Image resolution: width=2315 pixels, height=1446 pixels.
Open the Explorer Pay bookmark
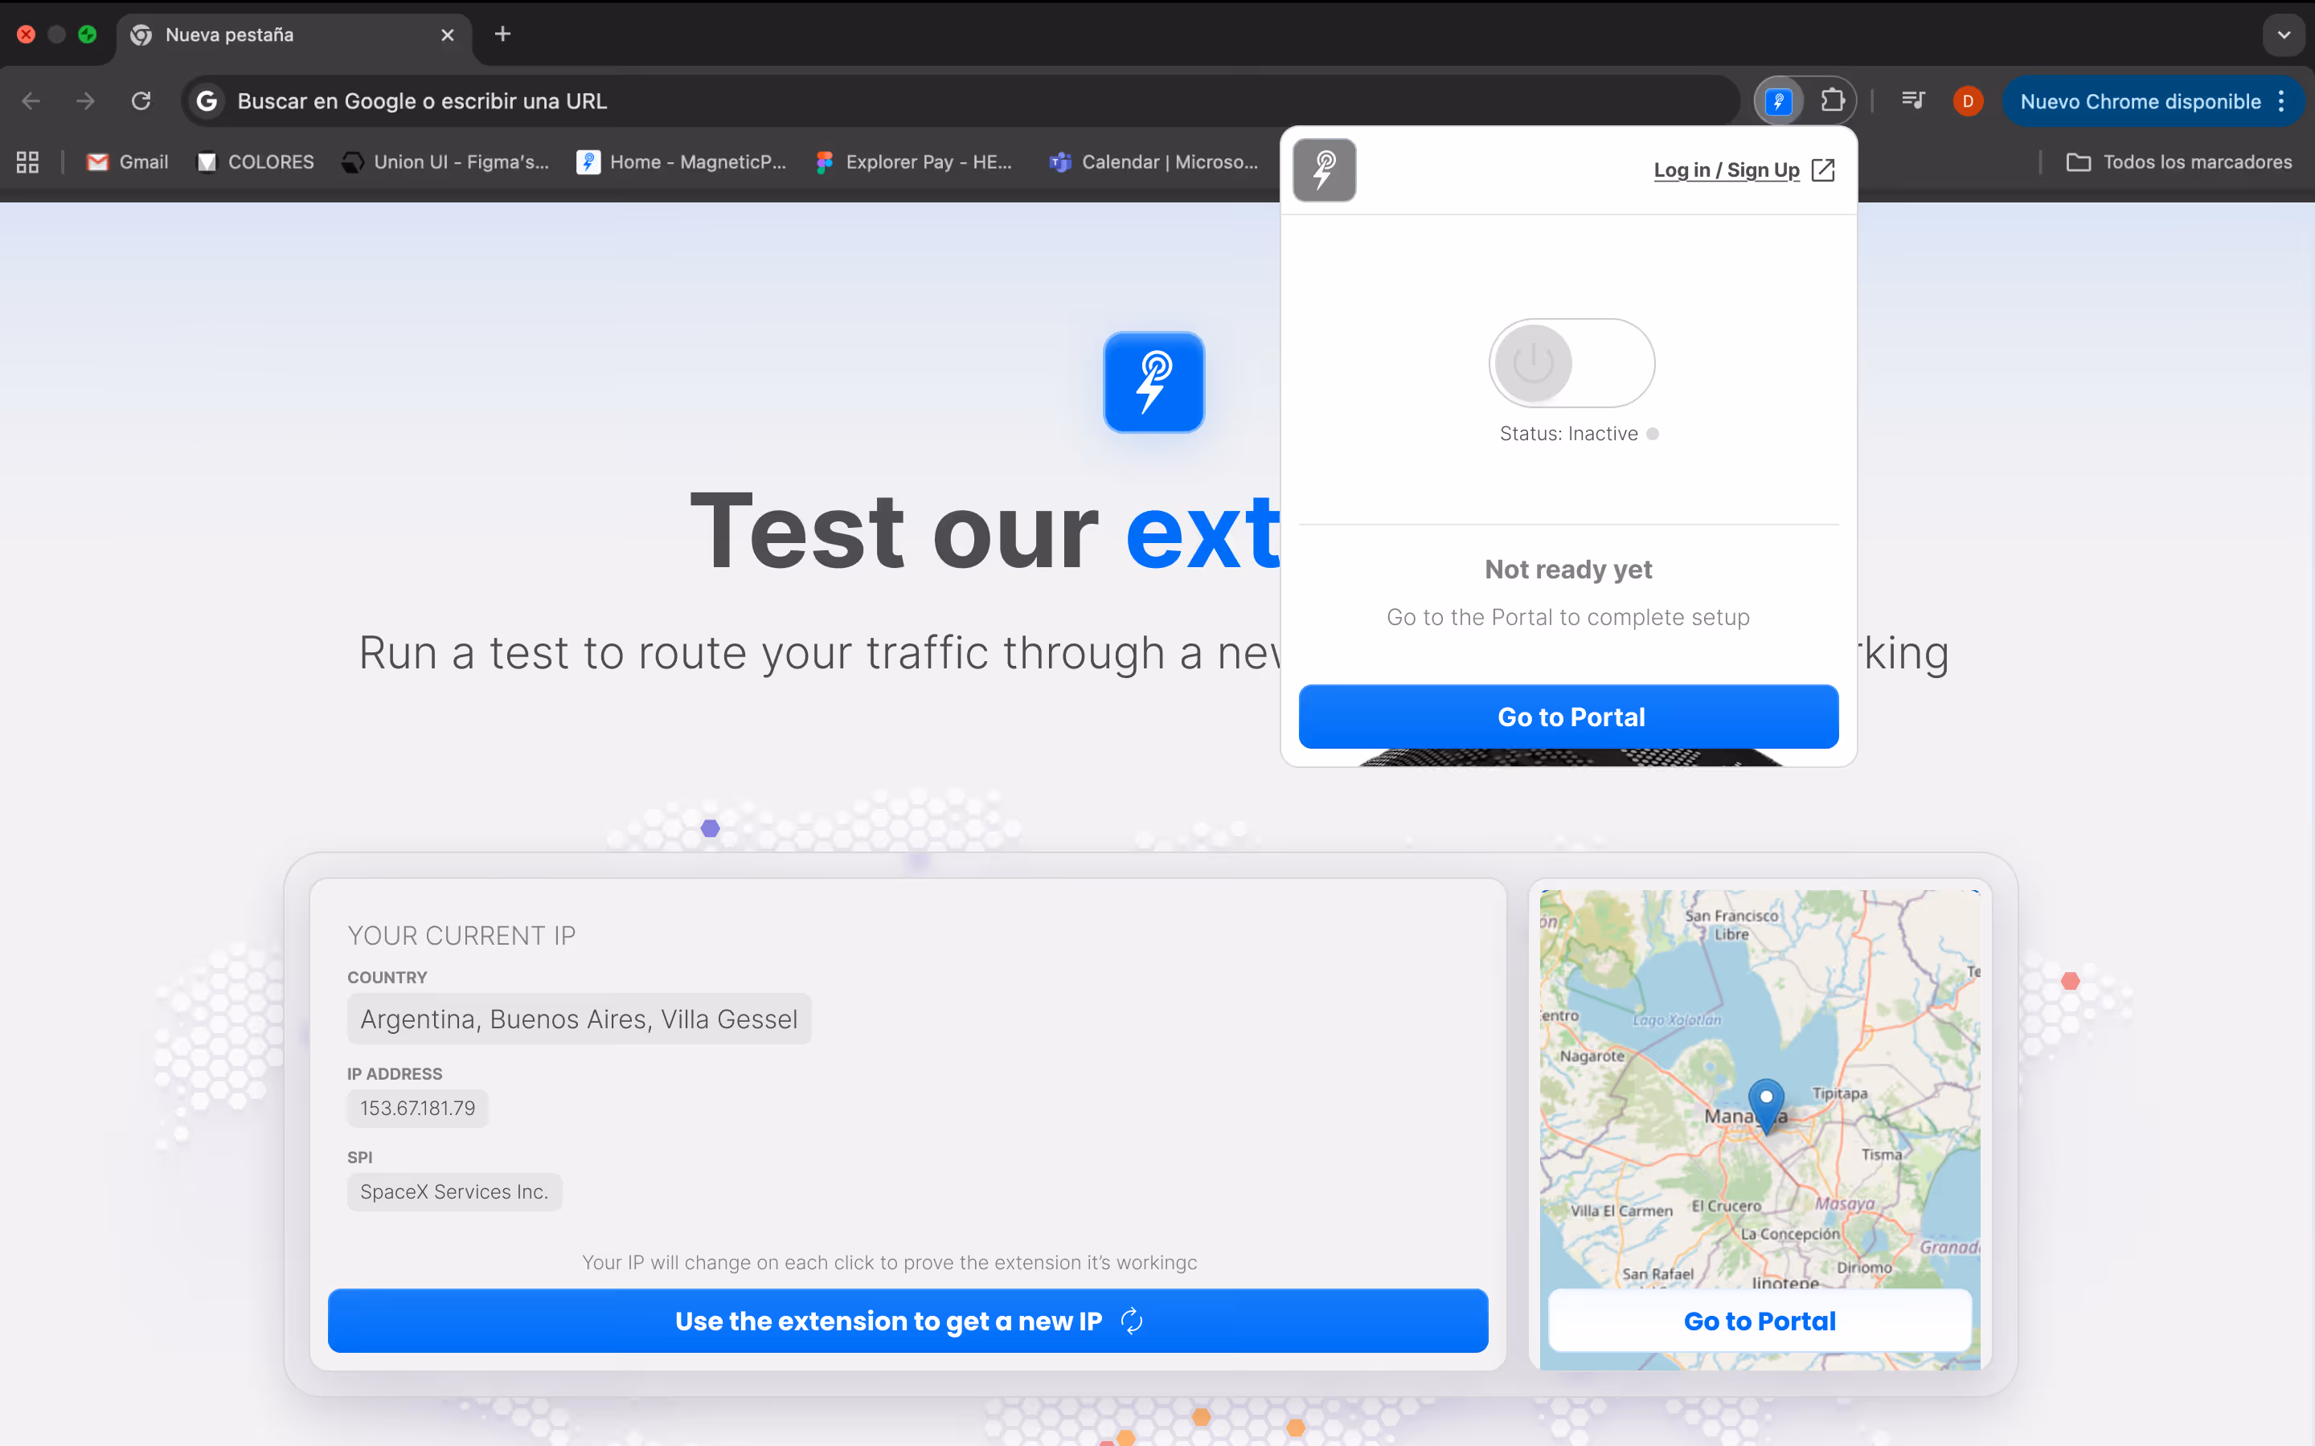pyautogui.click(x=914, y=161)
